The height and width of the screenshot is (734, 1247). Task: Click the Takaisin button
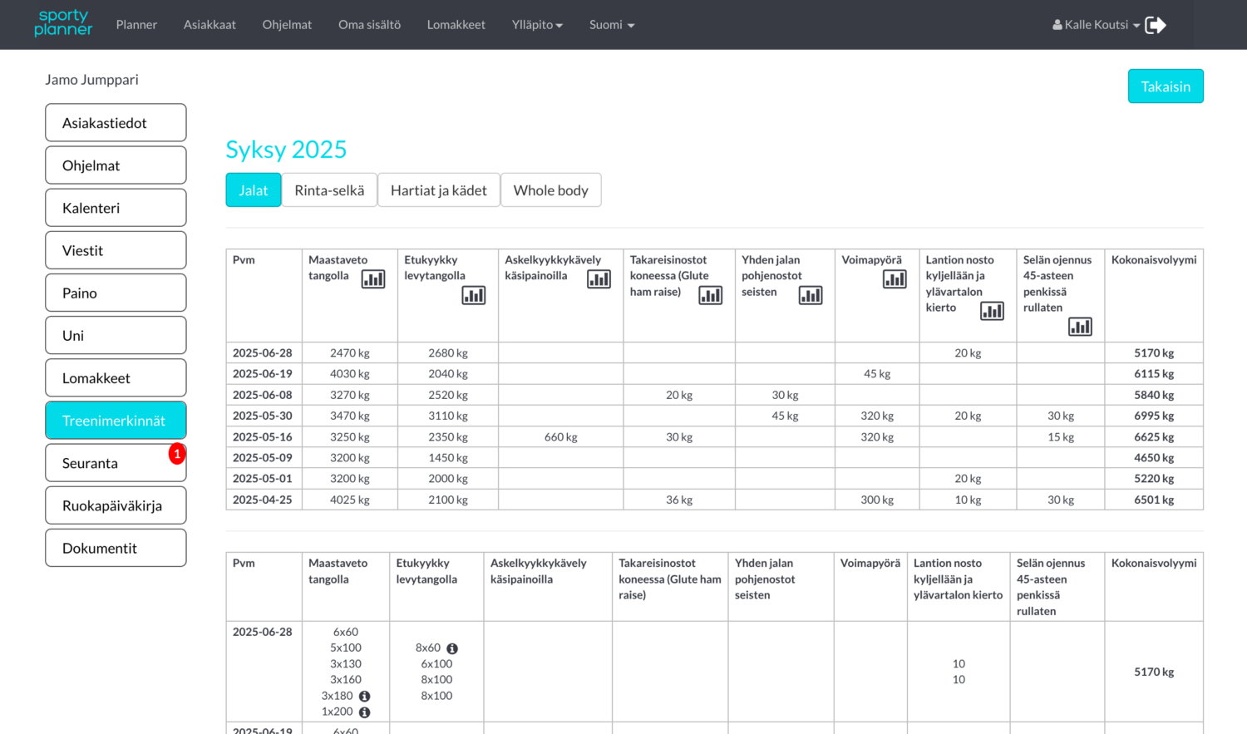pos(1166,86)
